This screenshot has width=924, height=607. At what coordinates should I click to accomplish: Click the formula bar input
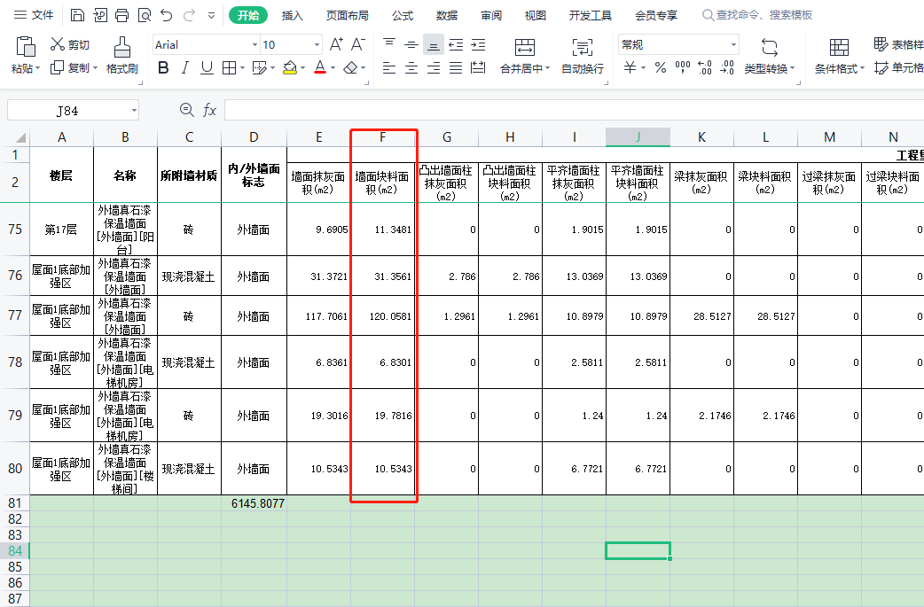tap(574, 110)
